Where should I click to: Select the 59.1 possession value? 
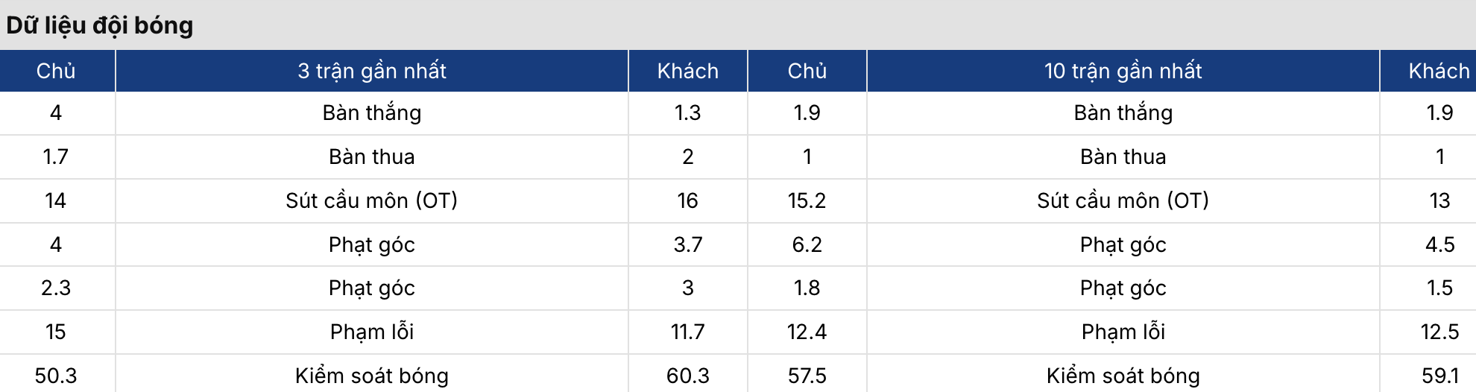click(1439, 376)
